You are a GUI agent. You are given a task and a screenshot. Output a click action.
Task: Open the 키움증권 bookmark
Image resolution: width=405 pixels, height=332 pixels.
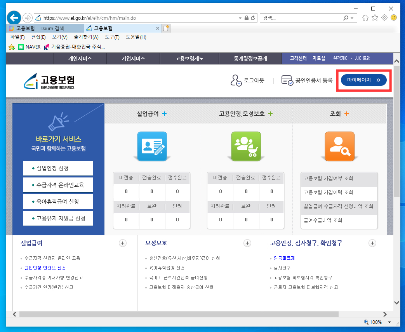(x=75, y=47)
